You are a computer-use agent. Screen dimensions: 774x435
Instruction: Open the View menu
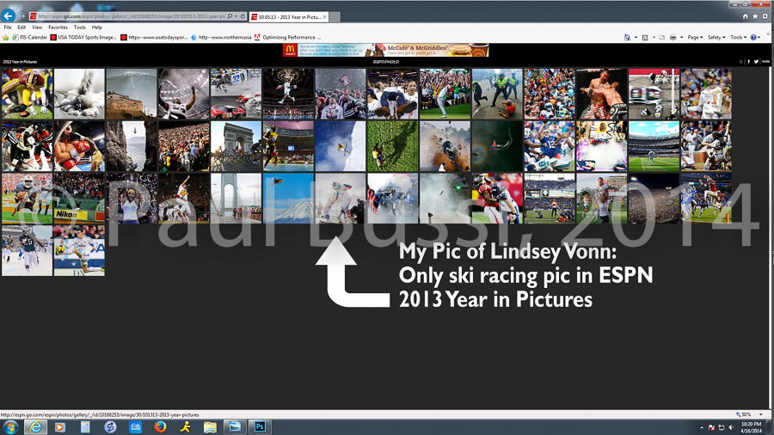point(37,28)
